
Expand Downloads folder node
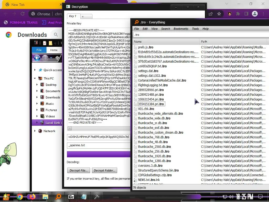click(37, 97)
